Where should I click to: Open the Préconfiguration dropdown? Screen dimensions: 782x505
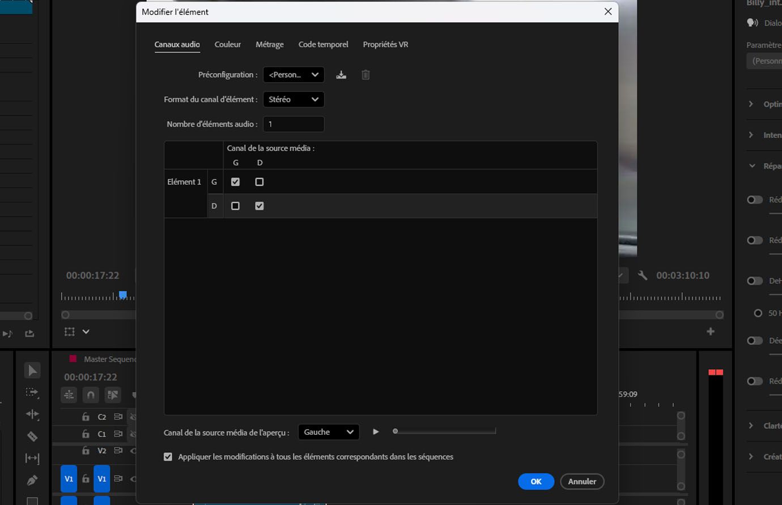294,74
